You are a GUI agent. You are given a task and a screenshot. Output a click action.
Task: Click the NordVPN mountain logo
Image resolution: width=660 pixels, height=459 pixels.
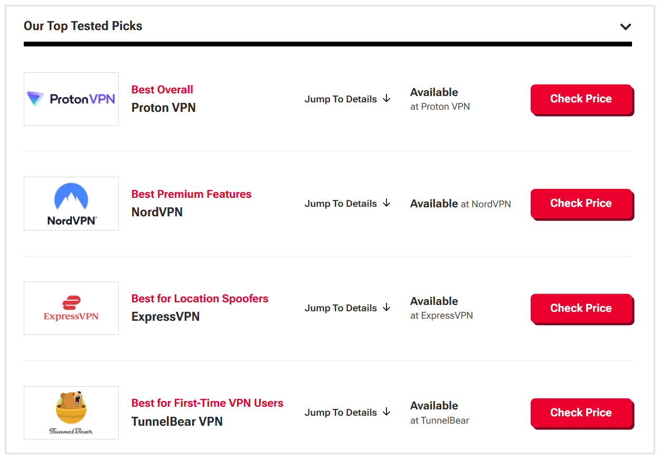(x=71, y=204)
